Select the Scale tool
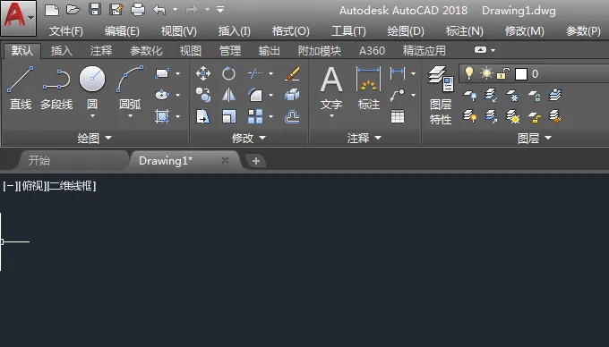This screenshot has width=609, height=347. pos(228,116)
